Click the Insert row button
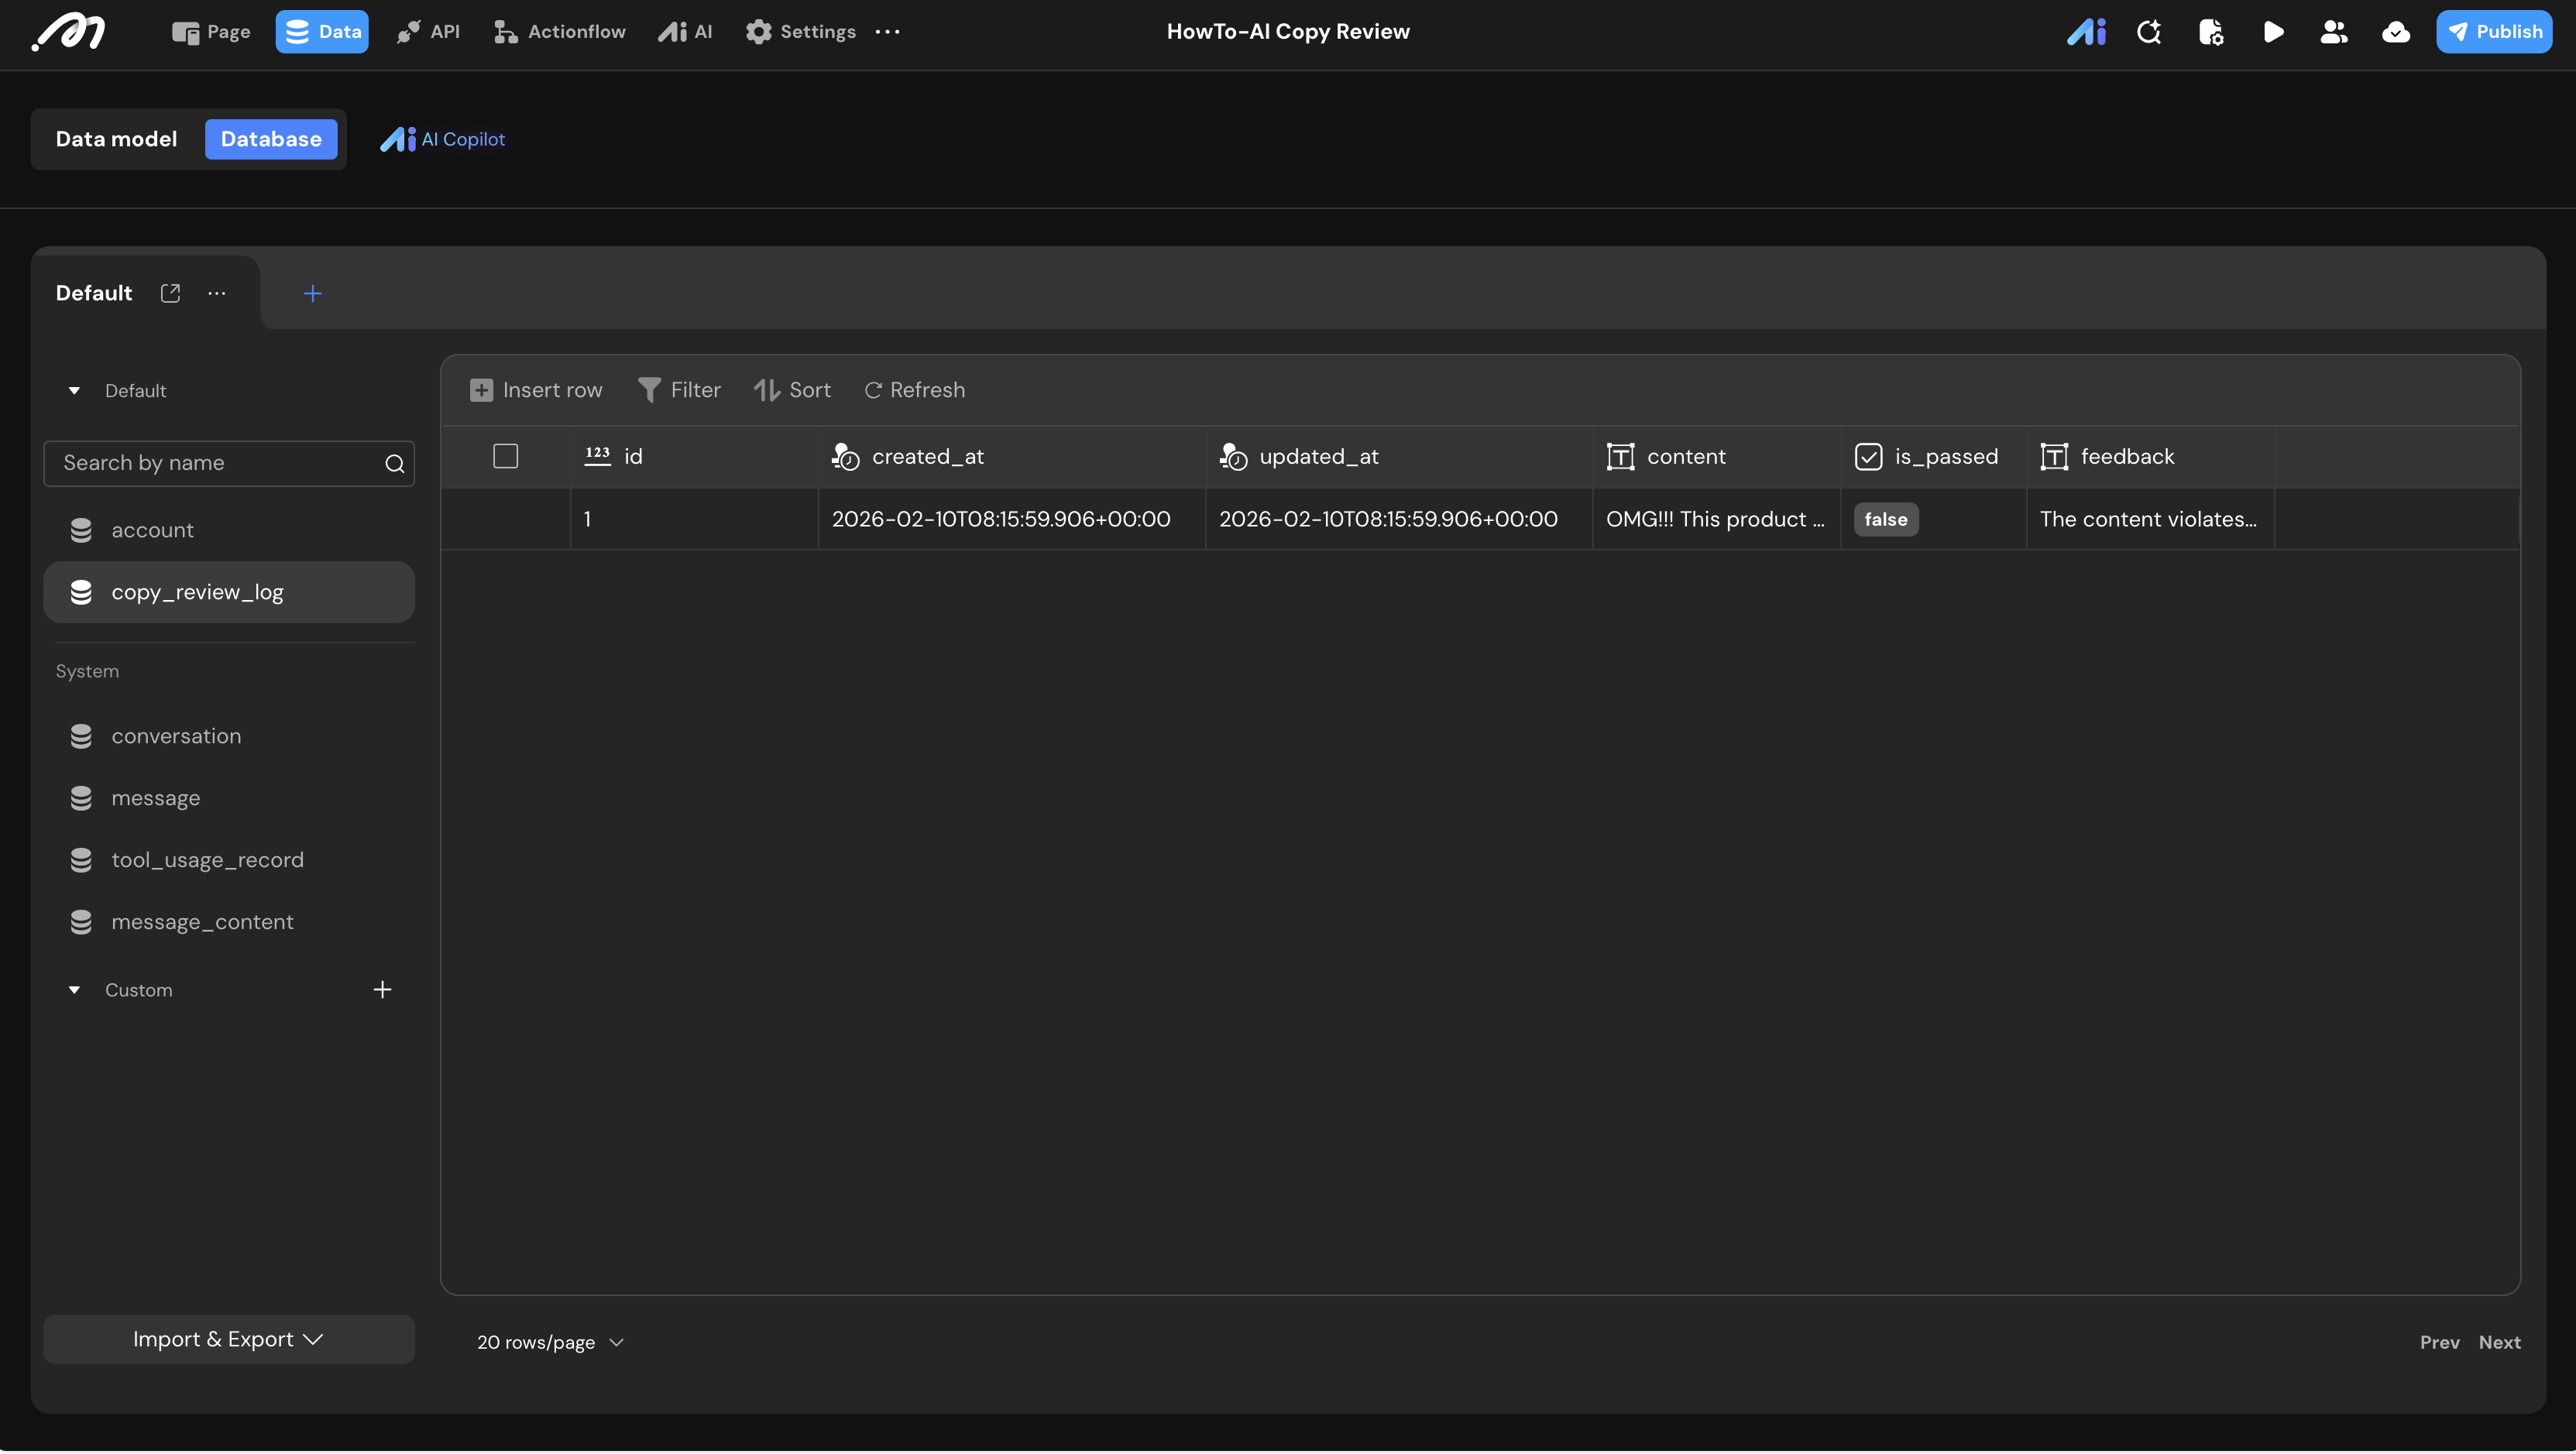Screen dimensions: 2576x1454 coord(536,389)
